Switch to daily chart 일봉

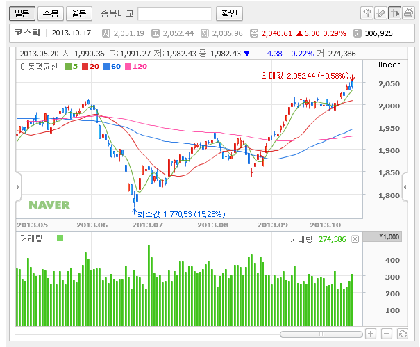click(22, 13)
